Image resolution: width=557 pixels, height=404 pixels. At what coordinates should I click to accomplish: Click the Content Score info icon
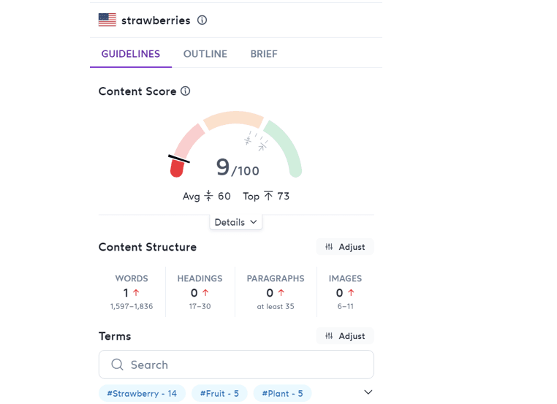point(186,91)
